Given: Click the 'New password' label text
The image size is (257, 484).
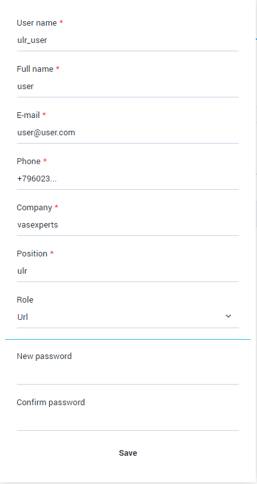Looking at the screenshot, I should (x=44, y=356).
